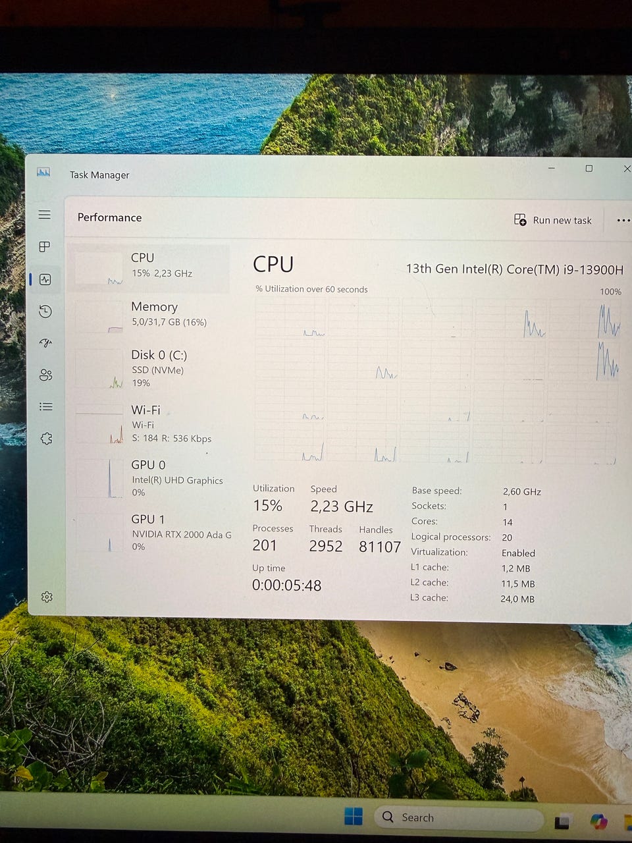Open the App history page icon
This screenshot has height=843, width=632.
tap(45, 312)
